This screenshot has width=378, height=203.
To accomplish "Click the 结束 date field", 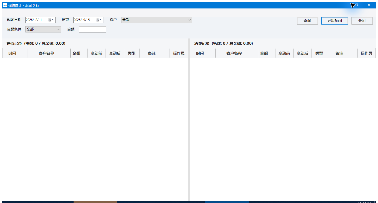I will 88,20.
